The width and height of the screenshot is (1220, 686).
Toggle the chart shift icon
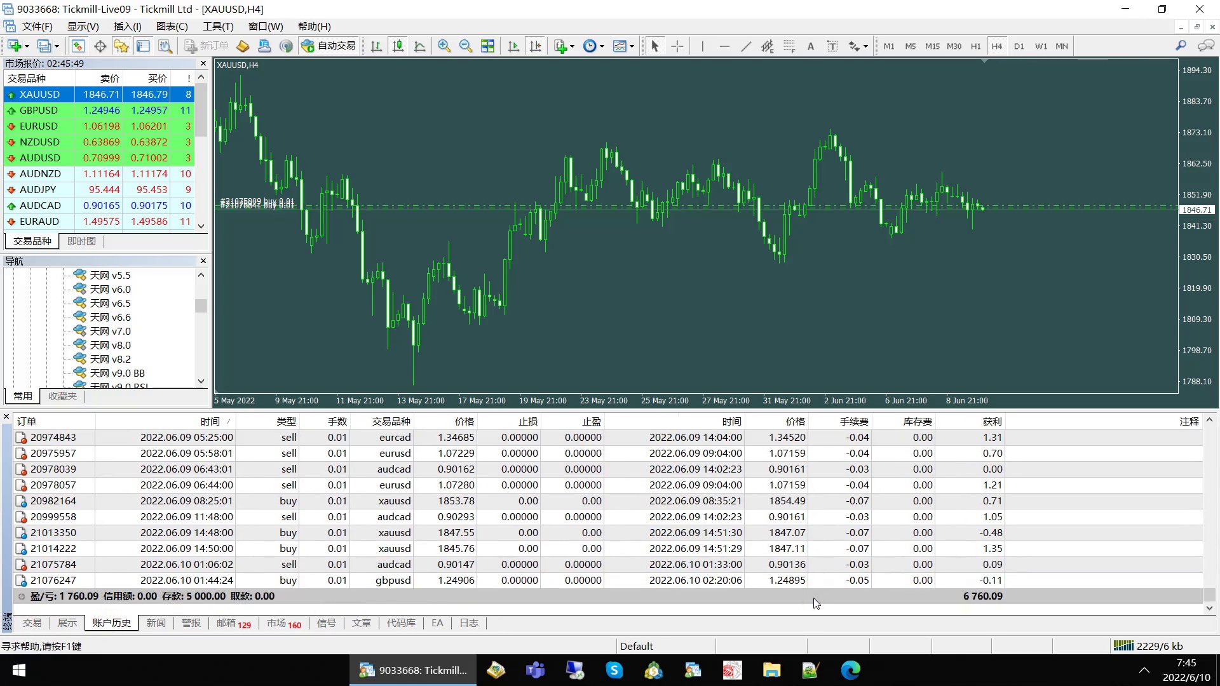(x=536, y=46)
